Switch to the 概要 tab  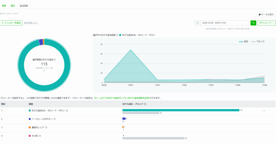coord(4,6)
